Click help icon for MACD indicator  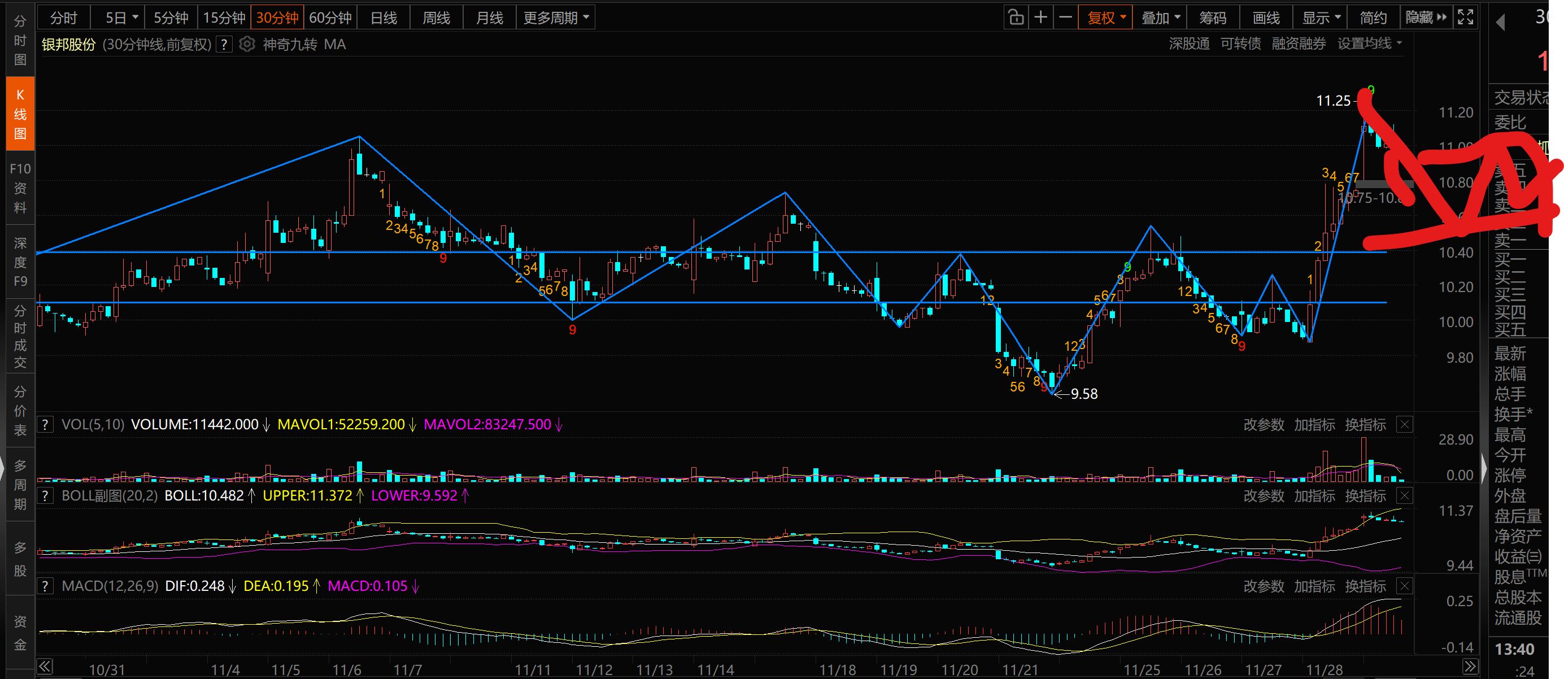(x=45, y=586)
